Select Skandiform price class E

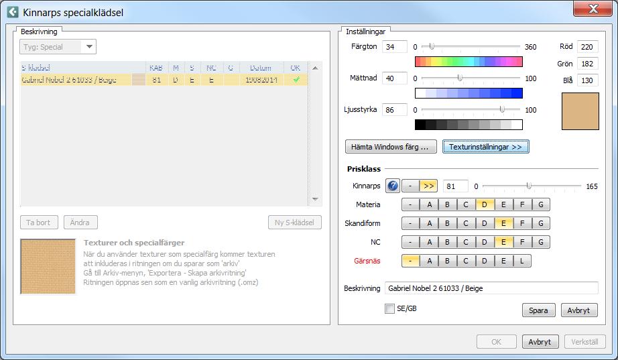pos(503,223)
